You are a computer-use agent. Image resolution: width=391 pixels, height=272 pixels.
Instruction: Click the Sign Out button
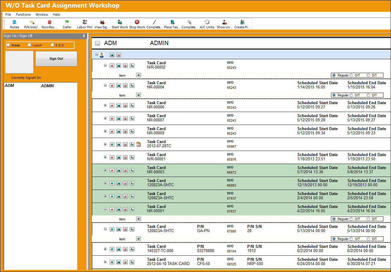pyautogui.click(x=56, y=59)
